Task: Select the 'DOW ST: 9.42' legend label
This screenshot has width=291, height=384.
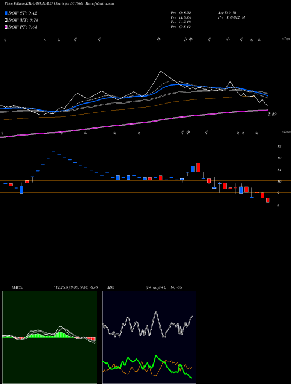Action: pos(23,13)
